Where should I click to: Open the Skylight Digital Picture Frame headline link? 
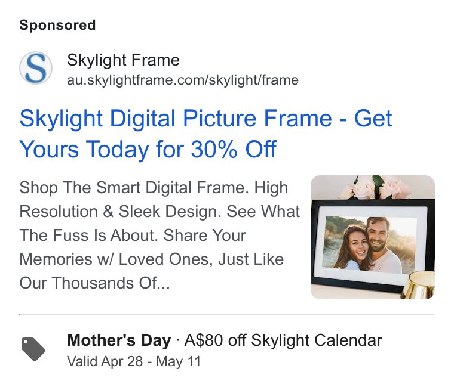[x=205, y=134]
